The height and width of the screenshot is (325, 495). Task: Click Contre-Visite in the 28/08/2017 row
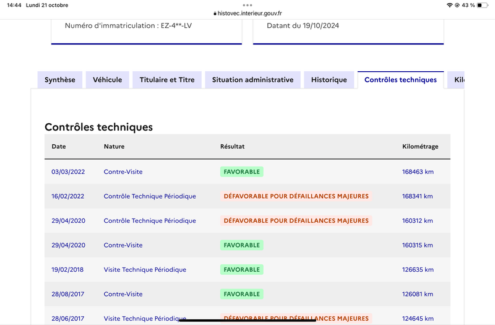coord(123,294)
